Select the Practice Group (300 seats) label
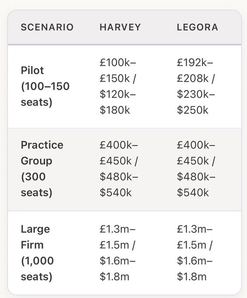Image resolution: width=247 pixels, height=298 pixels. pyautogui.click(x=42, y=169)
